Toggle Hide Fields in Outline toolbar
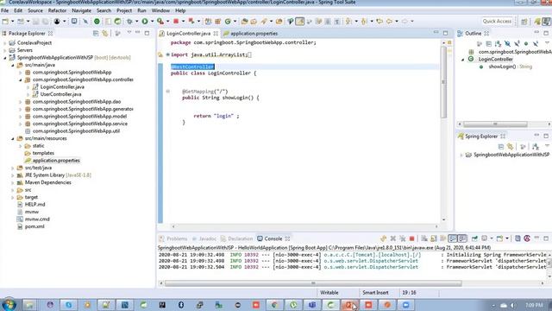 click(507, 44)
